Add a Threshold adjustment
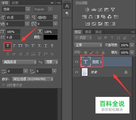This screenshot has height=120, width=136. (100, 24)
